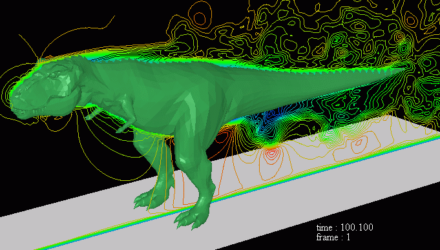Screen dimensions: 440x250
Task: Click the T-rex model's eye
Action: click(54, 74)
